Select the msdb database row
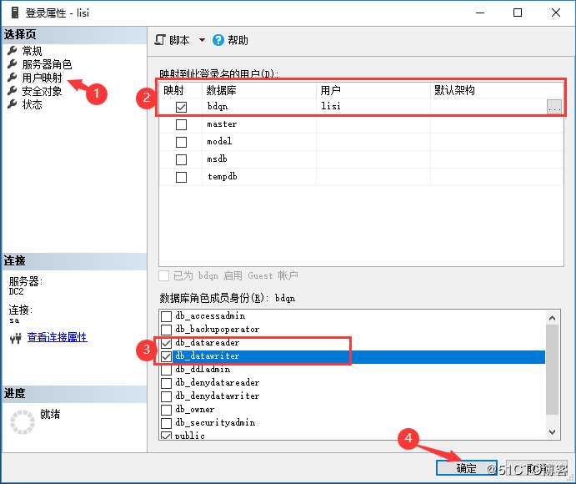576x484 pixels. pos(361,159)
